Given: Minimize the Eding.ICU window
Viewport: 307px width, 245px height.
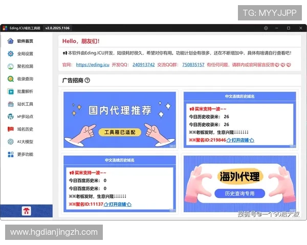Looking at the screenshot, I should click(x=277, y=28).
